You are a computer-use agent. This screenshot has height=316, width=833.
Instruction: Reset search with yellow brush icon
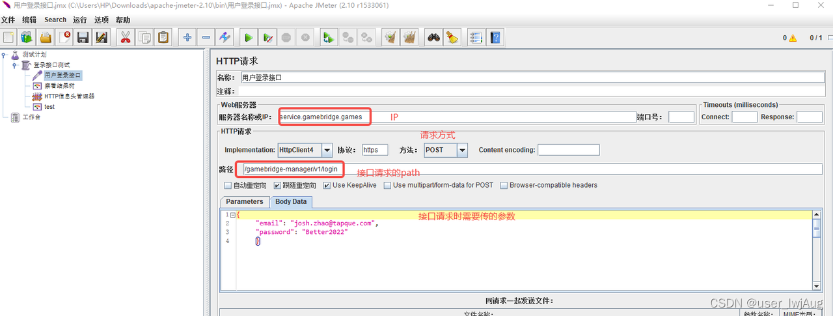452,37
